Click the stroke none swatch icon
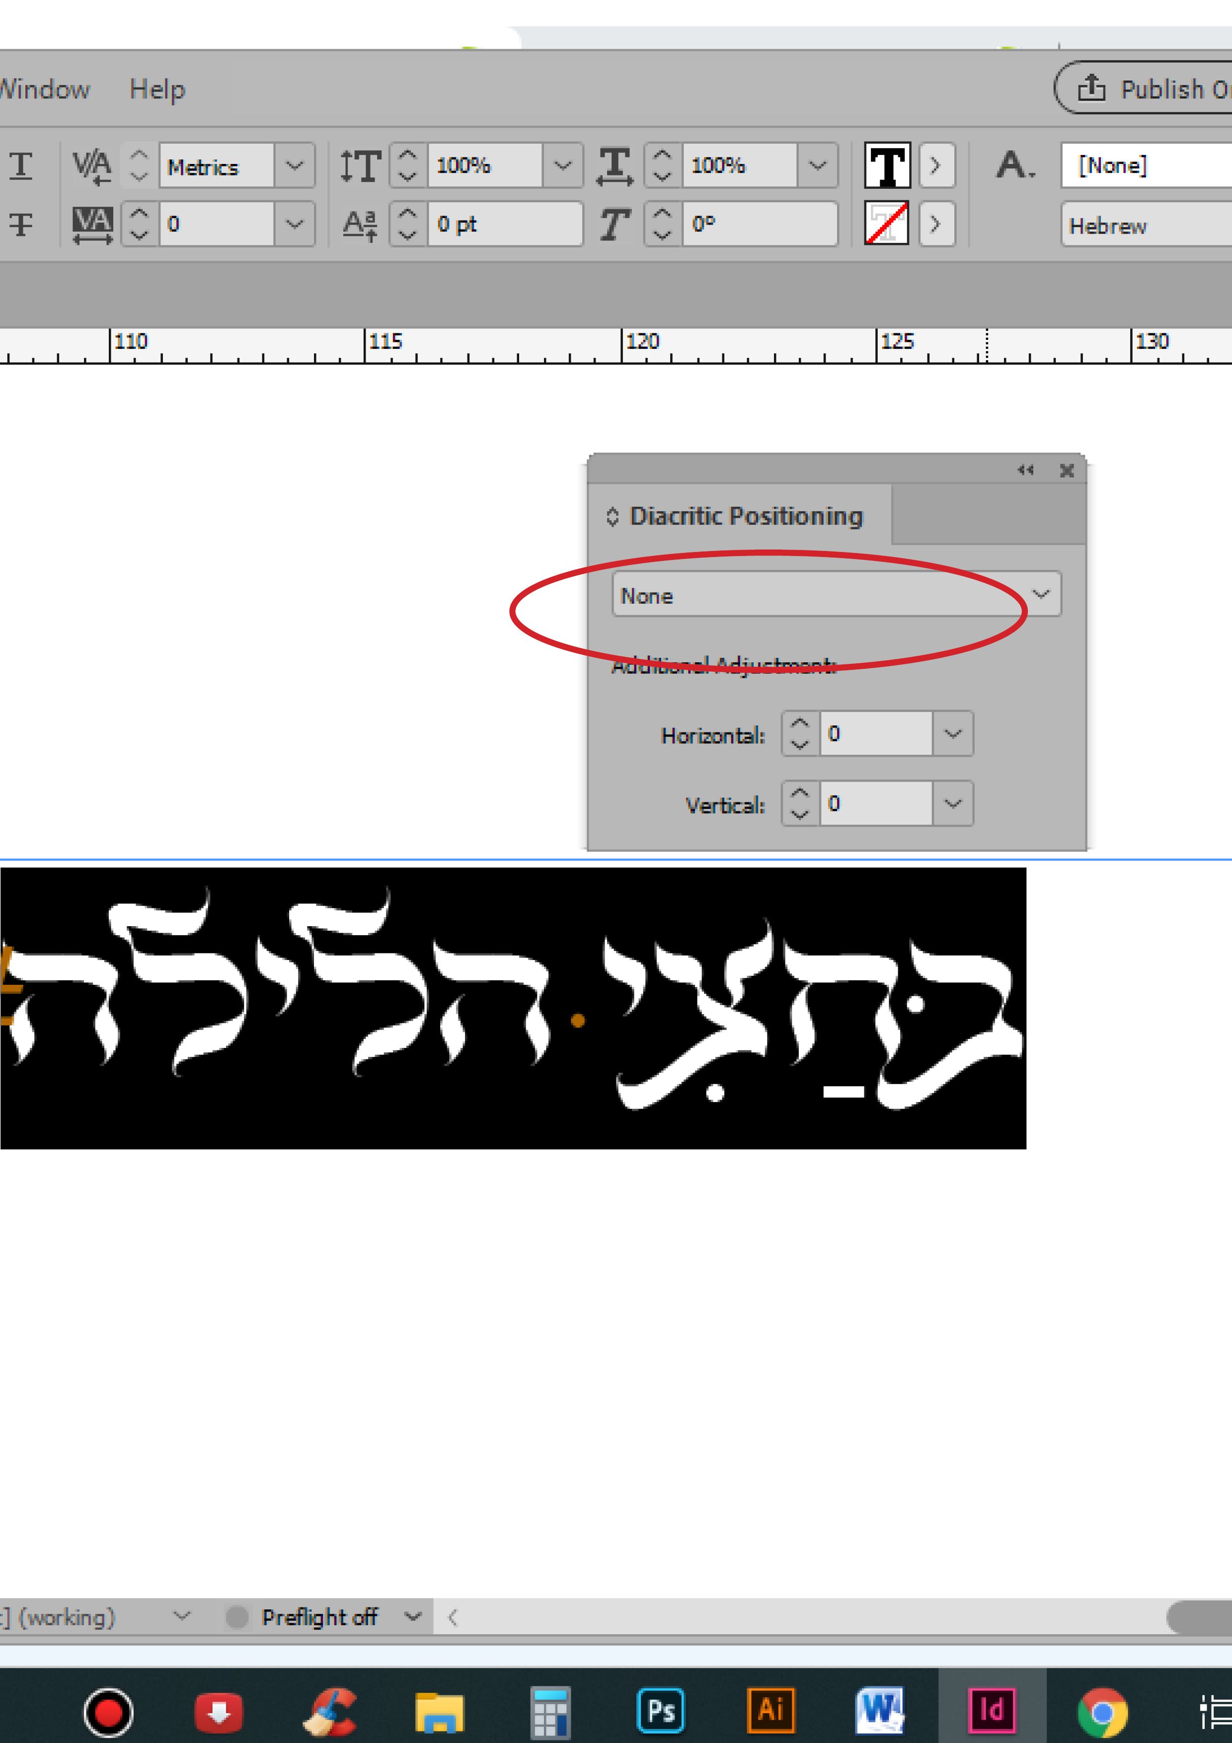 point(887,223)
